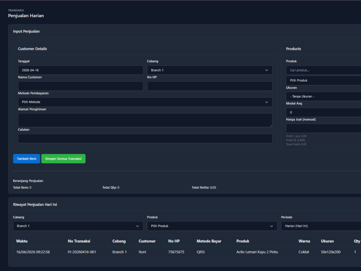Click the Tambah Item button
The image size is (361, 271).
click(x=26, y=159)
